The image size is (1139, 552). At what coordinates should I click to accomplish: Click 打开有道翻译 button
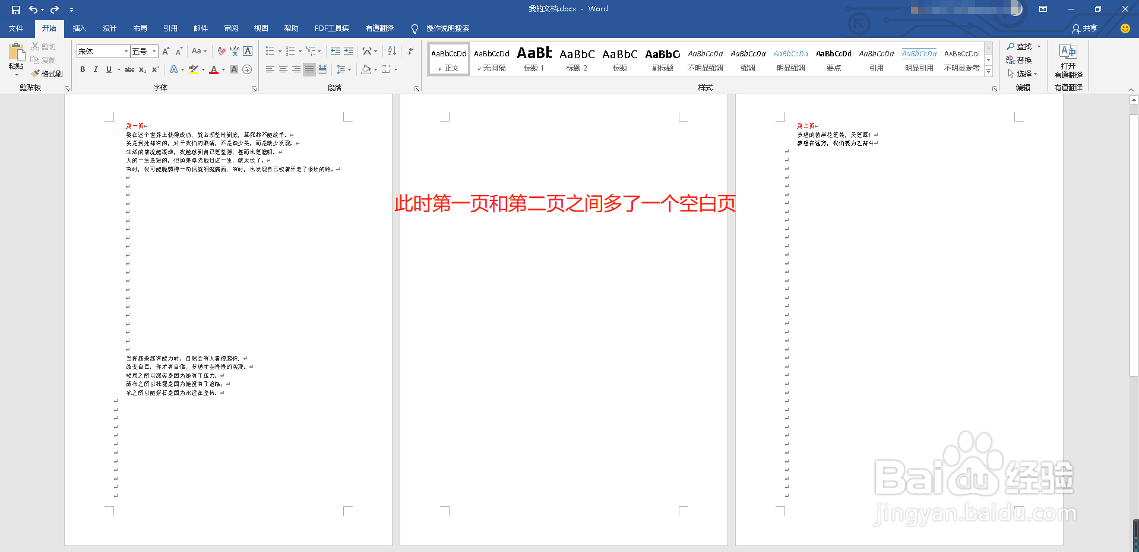pyautogui.click(x=1068, y=61)
